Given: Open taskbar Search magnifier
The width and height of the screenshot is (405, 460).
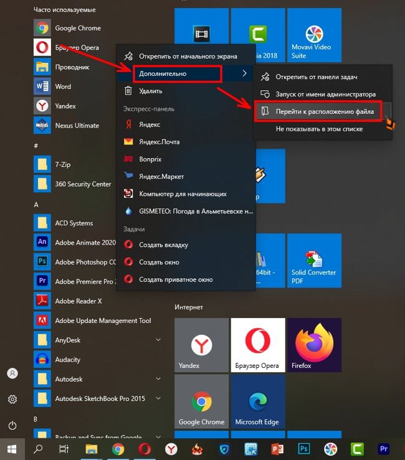Looking at the screenshot, I should click(x=38, y=449).
